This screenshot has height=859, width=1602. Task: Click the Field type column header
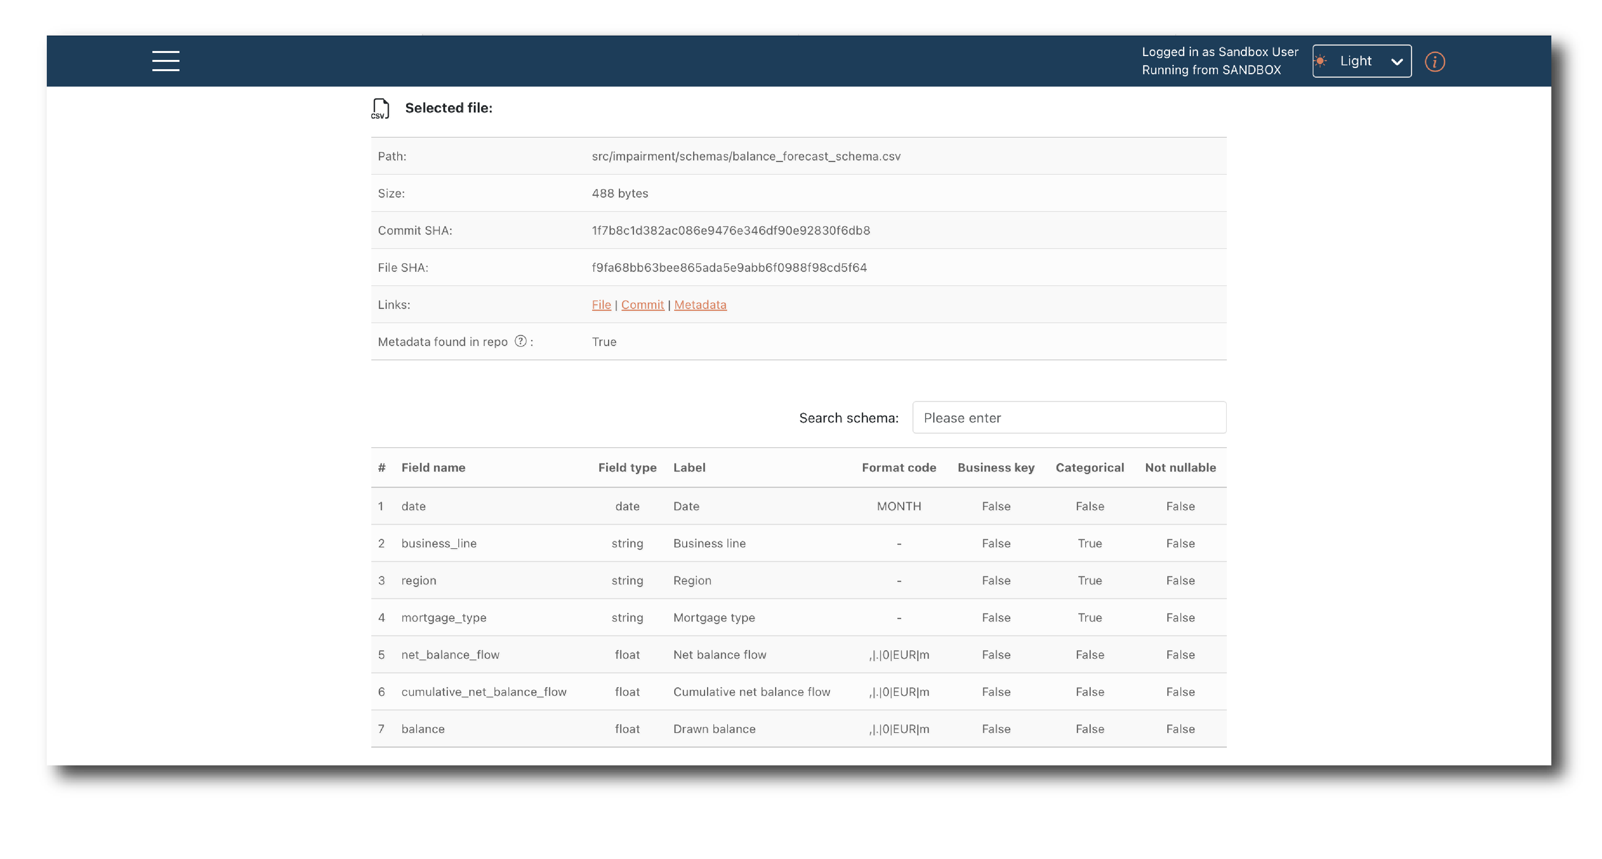pos(627,467)
